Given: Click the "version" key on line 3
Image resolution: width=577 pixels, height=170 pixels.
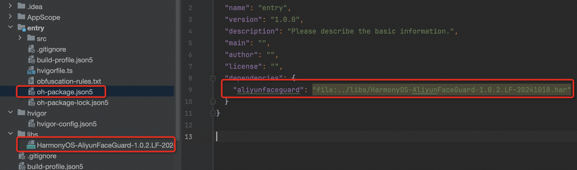Looking at the screenshot, I should (x=243, y=19).
